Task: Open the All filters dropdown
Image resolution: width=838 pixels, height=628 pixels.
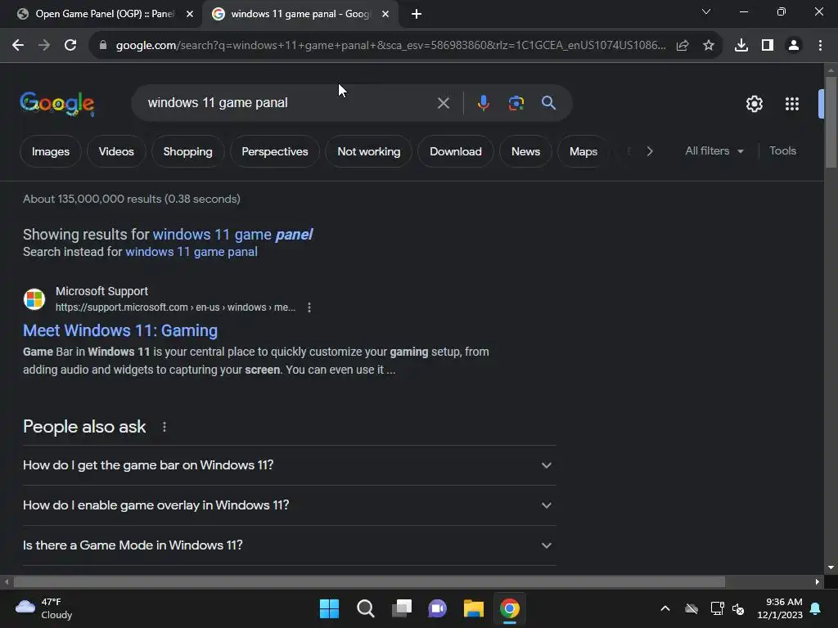Action: click(x=714, y=151)
